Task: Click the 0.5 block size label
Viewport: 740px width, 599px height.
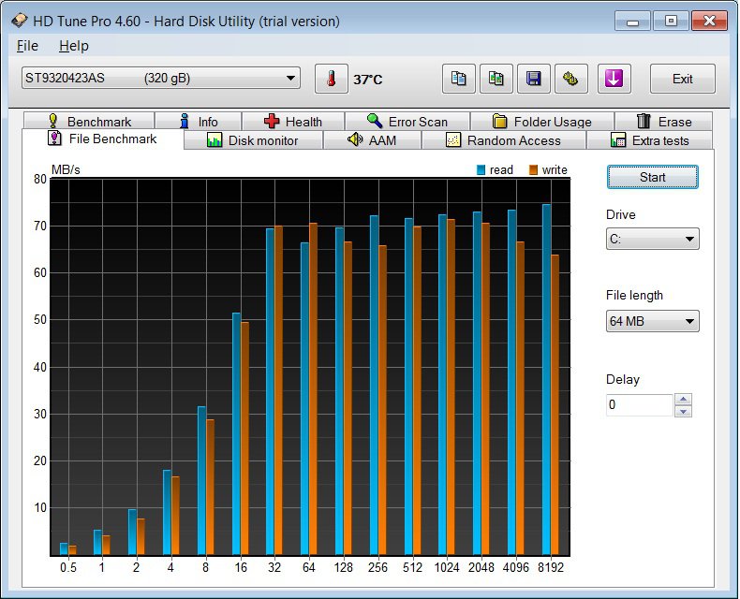Action: tap(68, 567)
